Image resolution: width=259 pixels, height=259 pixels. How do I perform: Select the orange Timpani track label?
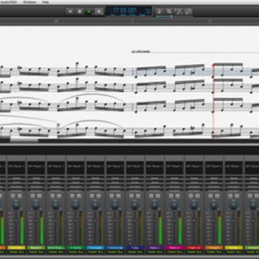(x=214, y=247)
